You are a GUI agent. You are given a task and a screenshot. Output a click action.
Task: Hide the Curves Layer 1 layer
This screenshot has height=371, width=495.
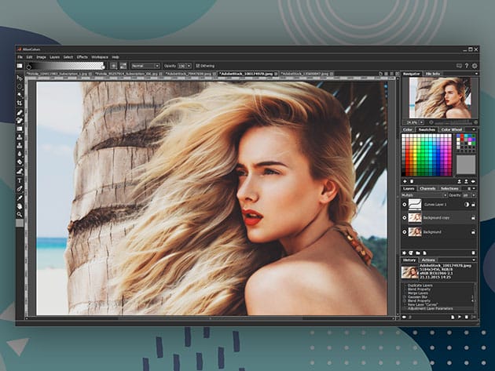[405, 204]
